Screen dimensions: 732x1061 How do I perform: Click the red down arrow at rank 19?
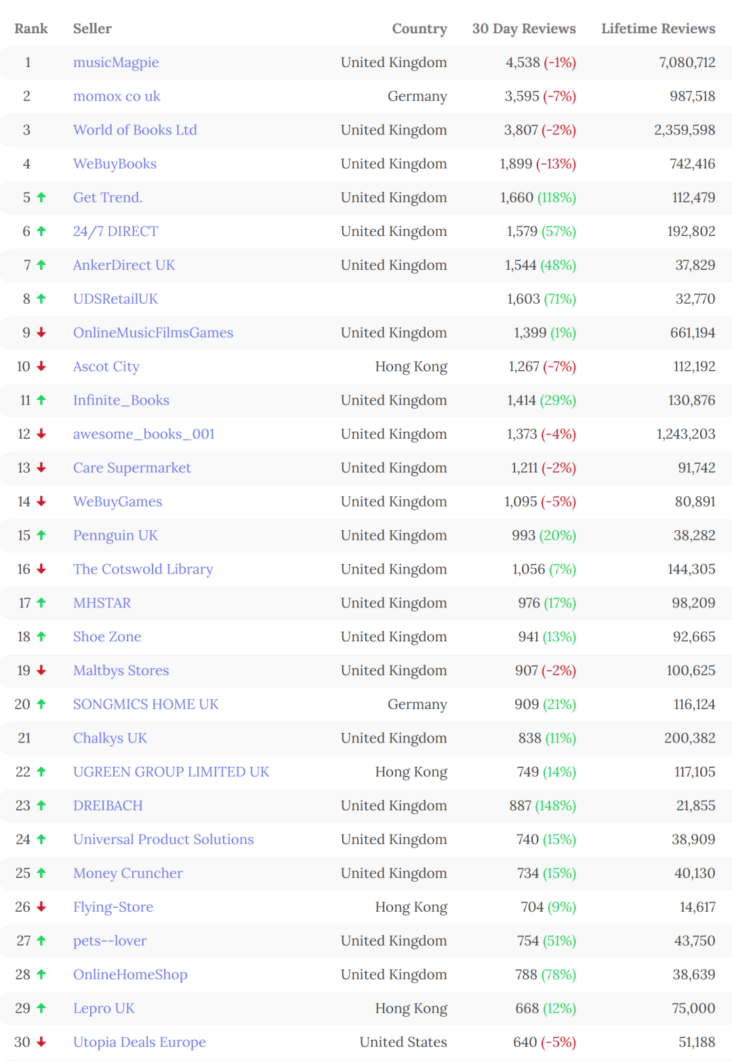click(x=41, y=670)
